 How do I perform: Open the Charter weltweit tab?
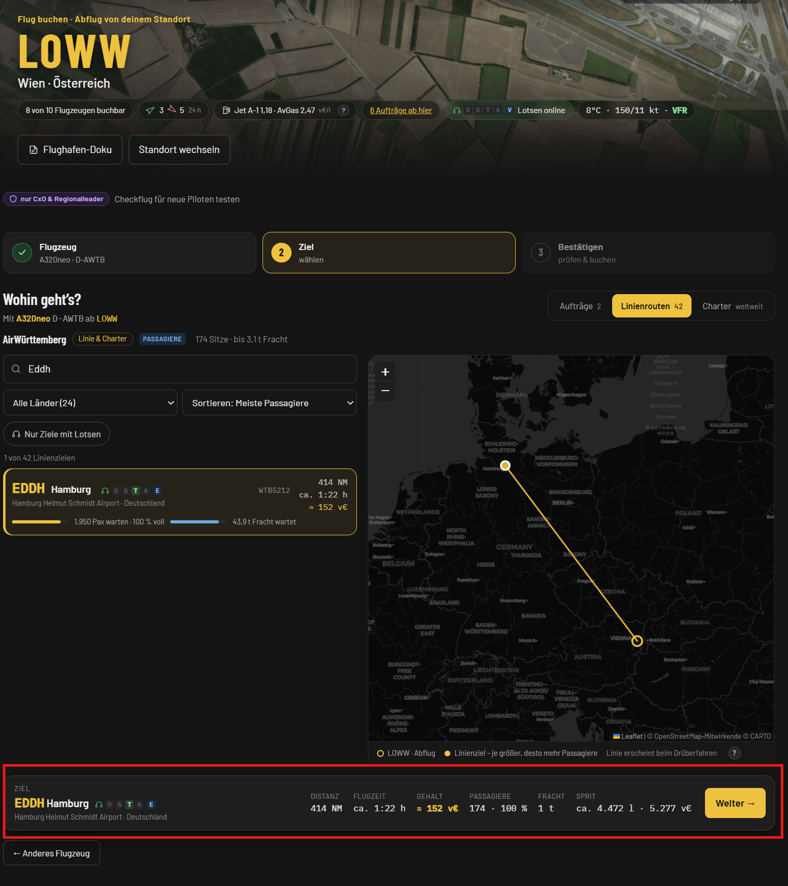[x=732, y=306]
